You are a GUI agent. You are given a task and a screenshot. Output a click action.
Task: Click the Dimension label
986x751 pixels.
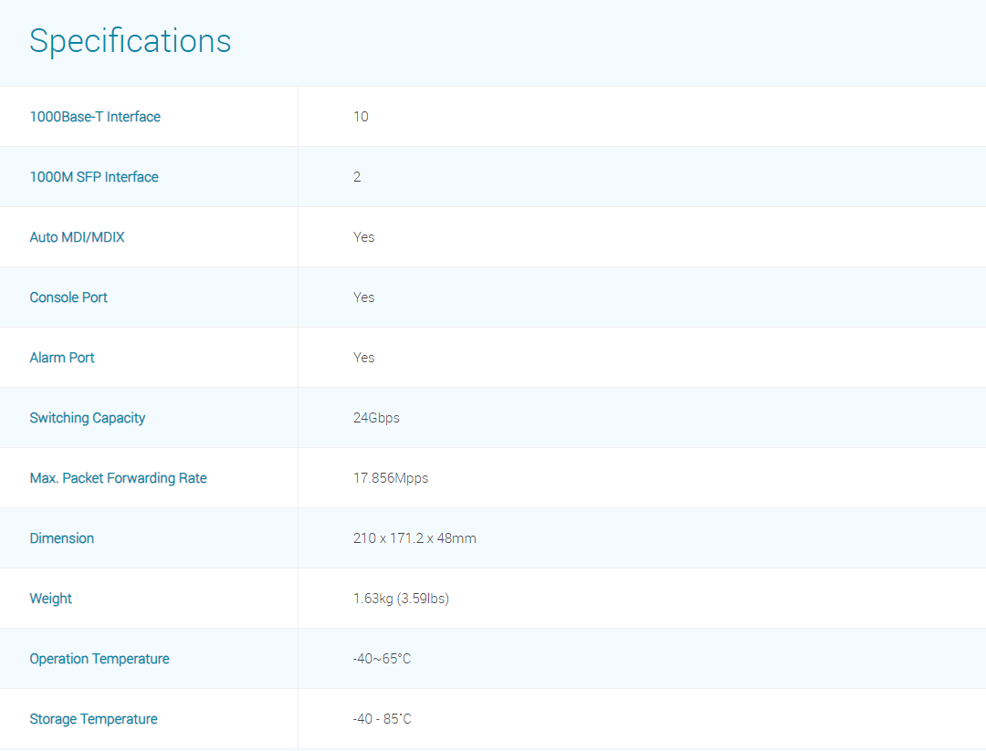[61, 538]
